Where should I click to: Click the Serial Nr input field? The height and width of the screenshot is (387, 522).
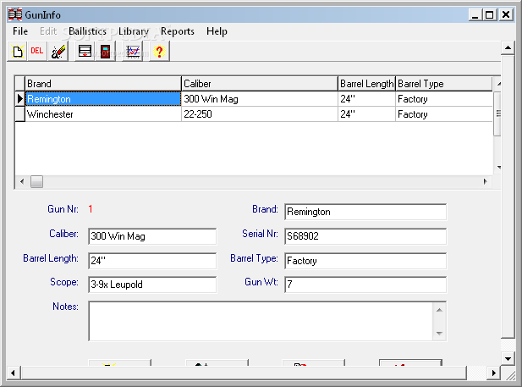(365, 236)
